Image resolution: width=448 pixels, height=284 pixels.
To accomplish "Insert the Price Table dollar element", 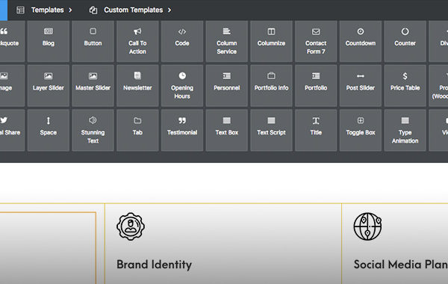I will tap(405, 86).
